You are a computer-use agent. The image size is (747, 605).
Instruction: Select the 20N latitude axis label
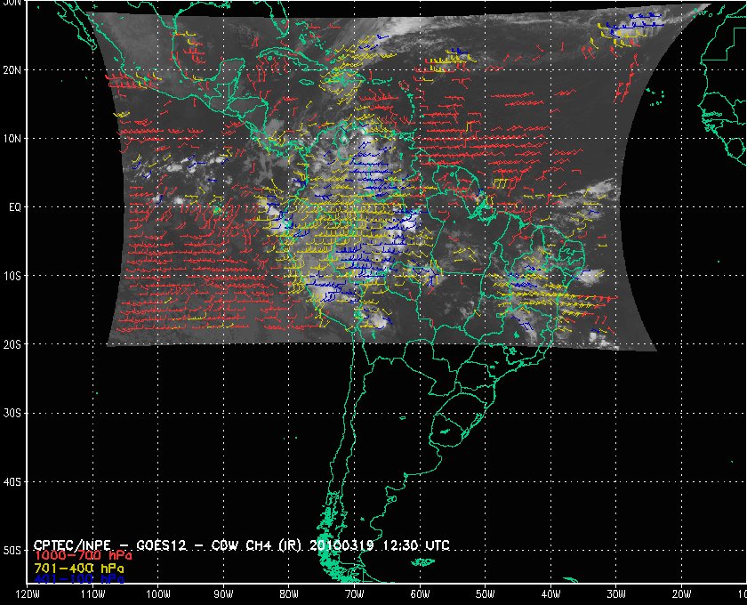12,69
